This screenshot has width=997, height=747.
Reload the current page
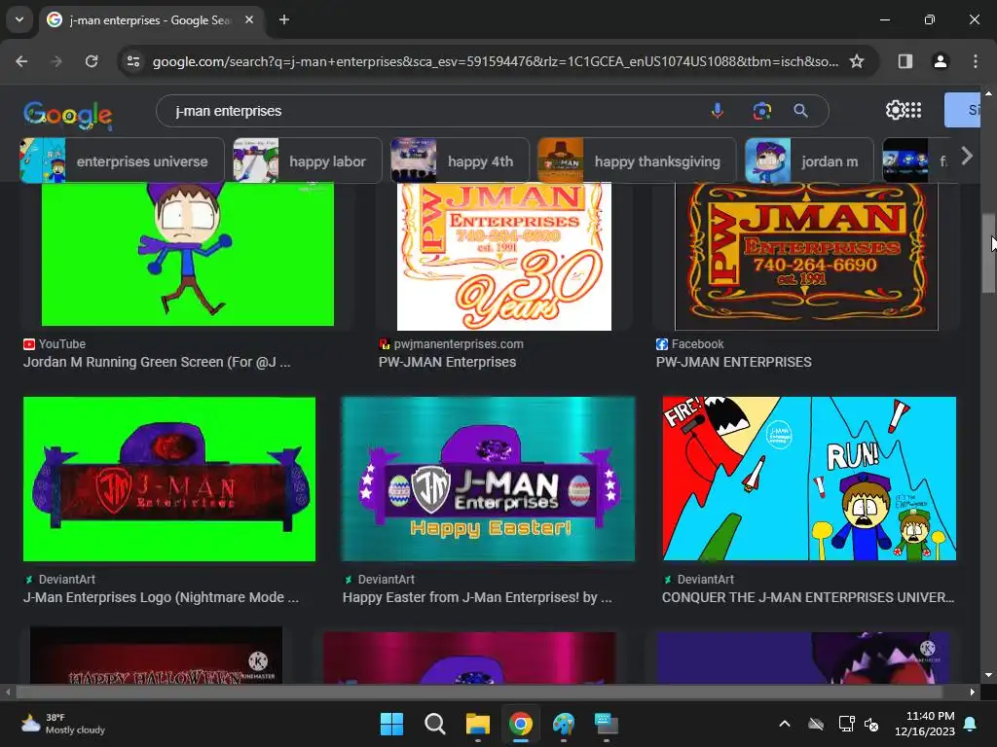coord(92,61)
